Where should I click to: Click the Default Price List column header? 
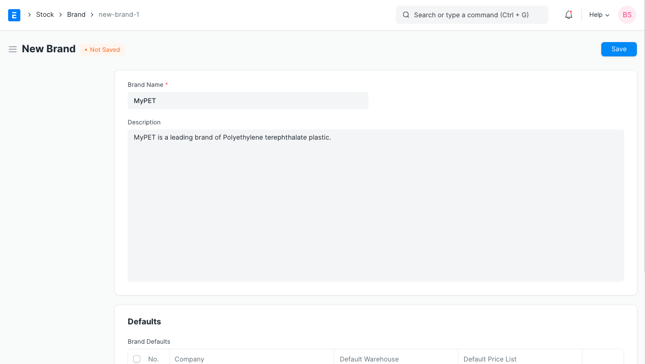[x=490, y=359]
